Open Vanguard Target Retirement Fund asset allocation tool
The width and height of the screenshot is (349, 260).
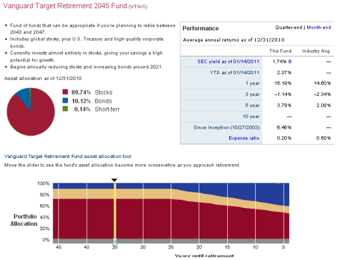[x=68, y=157]
